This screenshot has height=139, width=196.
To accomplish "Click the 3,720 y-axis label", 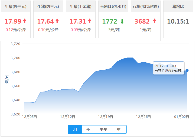I will tap(15, 44).
